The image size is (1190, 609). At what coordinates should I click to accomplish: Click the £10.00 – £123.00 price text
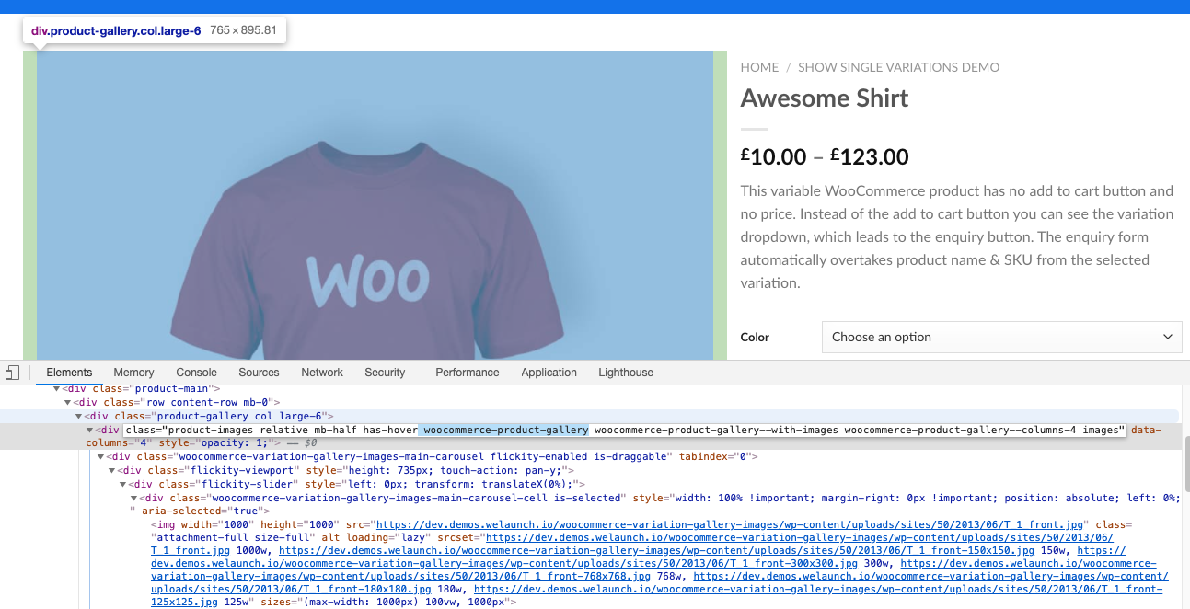tap(825, 156)
